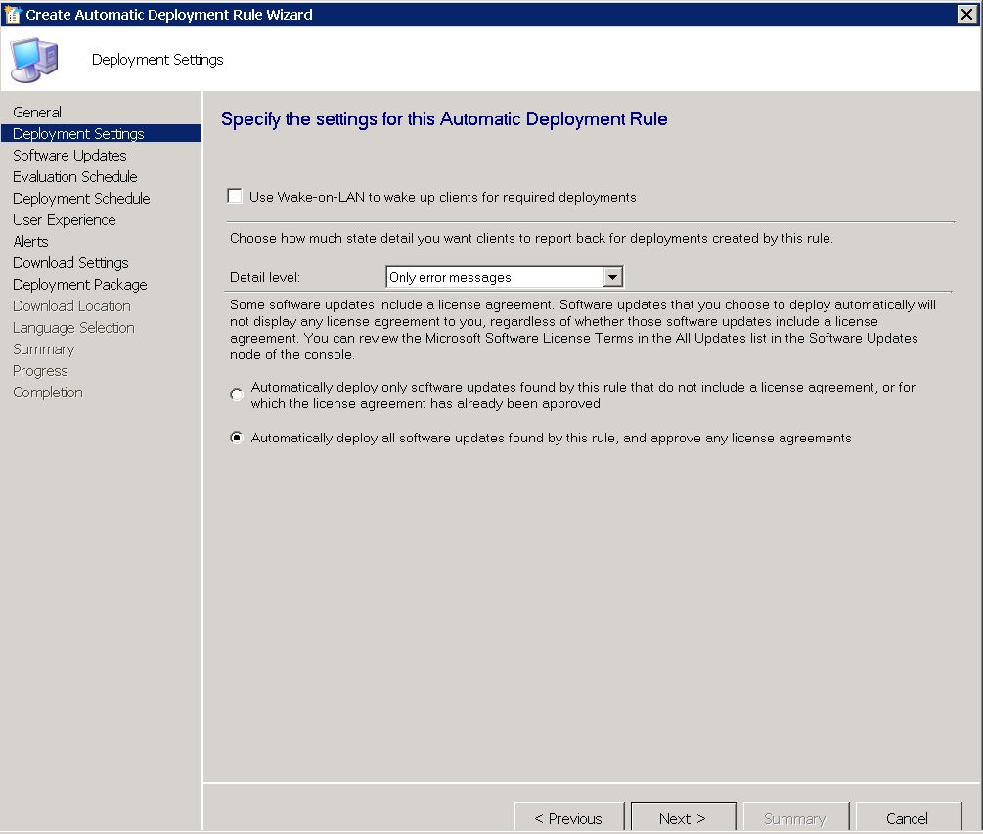Select the Deployment Settings step

(101, 133)
